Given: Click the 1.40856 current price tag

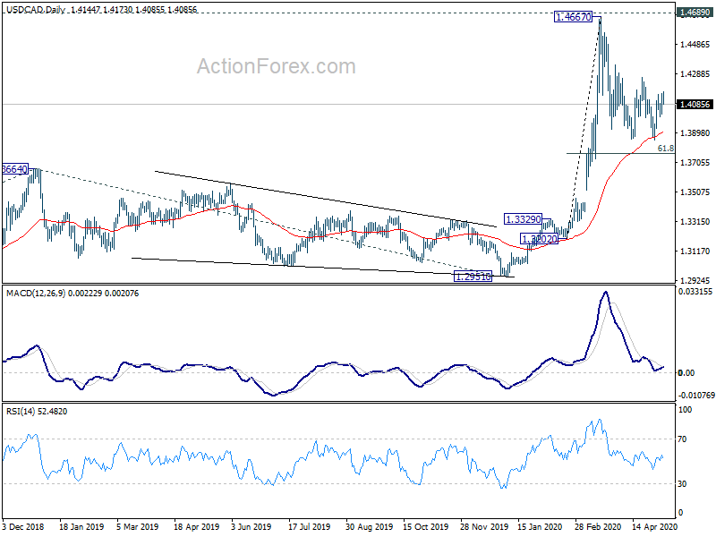Looking at the screenshot, I should point(695,105).
